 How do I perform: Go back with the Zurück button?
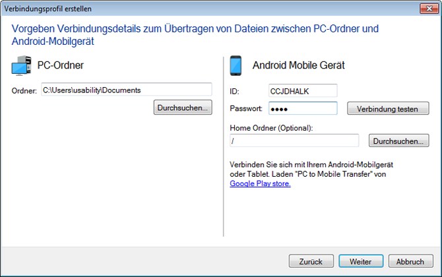(x=311, y=261)
